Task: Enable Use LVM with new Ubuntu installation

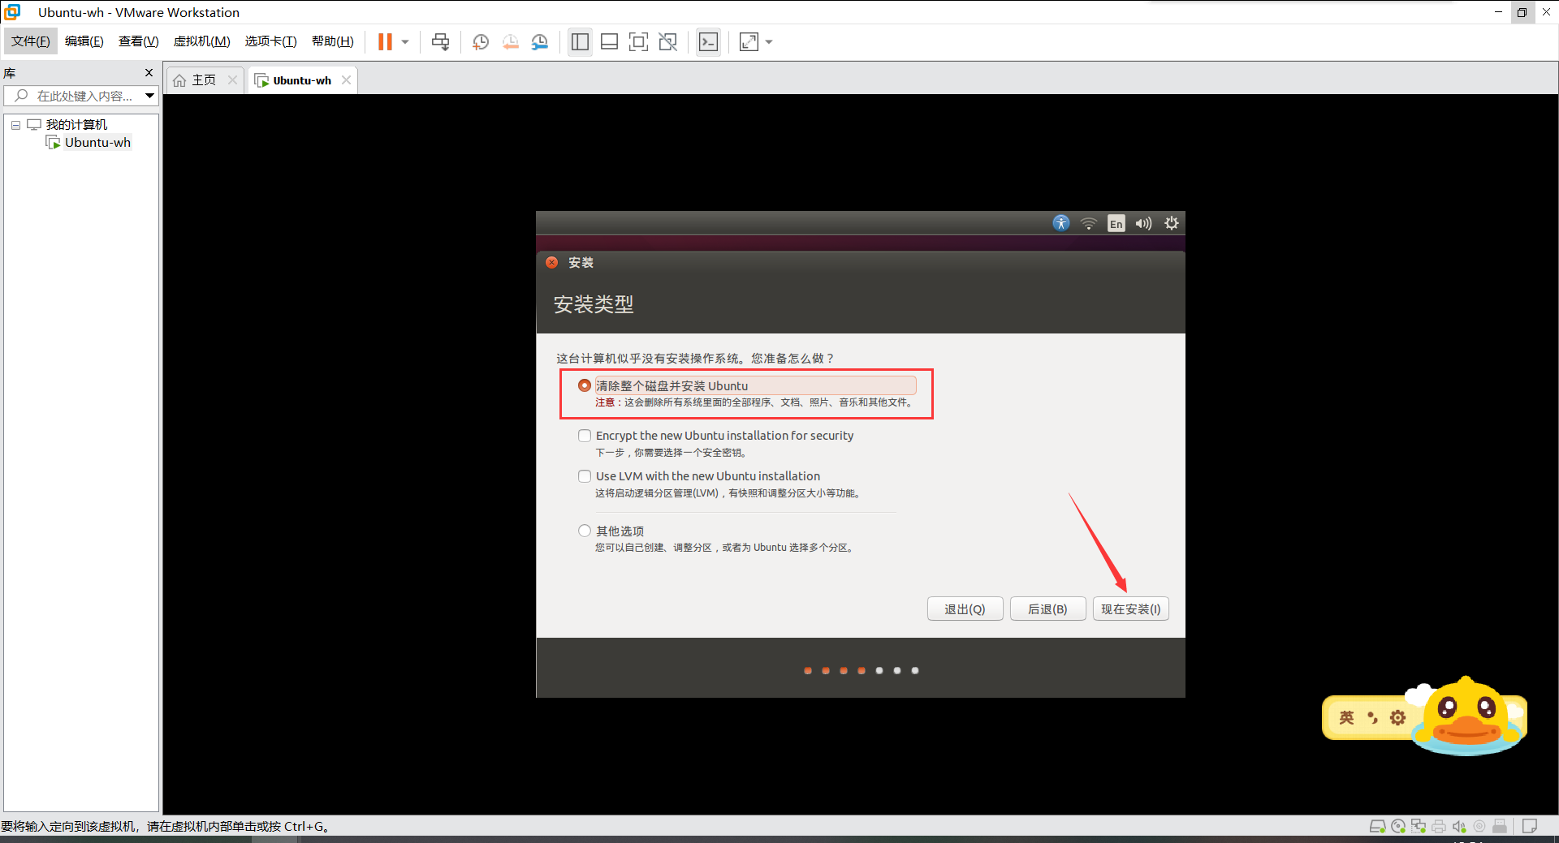Action: click(585, 476)
